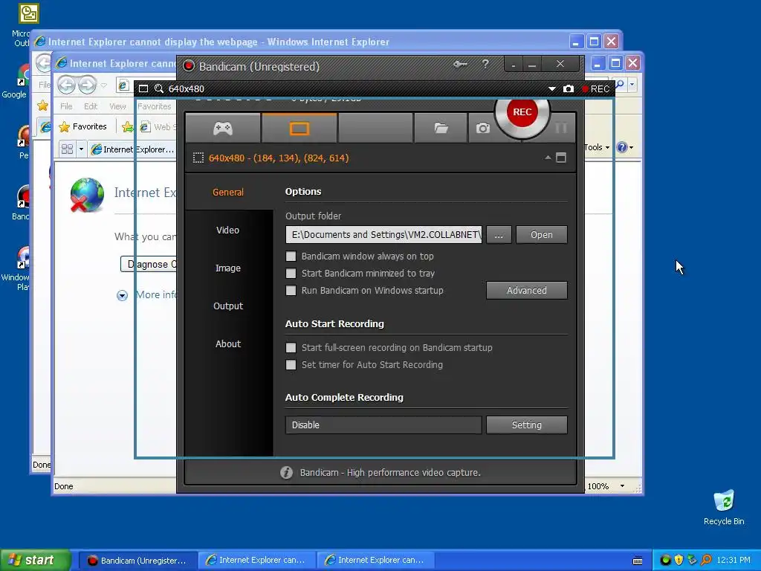The image size is (761, 571).
Task: Enable Start Bandicam minimized to tray
Action: (291, 274)
